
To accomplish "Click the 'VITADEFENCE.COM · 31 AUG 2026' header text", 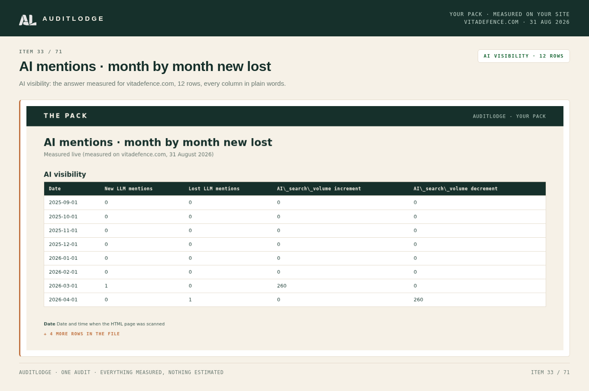I will pos(517,22).
